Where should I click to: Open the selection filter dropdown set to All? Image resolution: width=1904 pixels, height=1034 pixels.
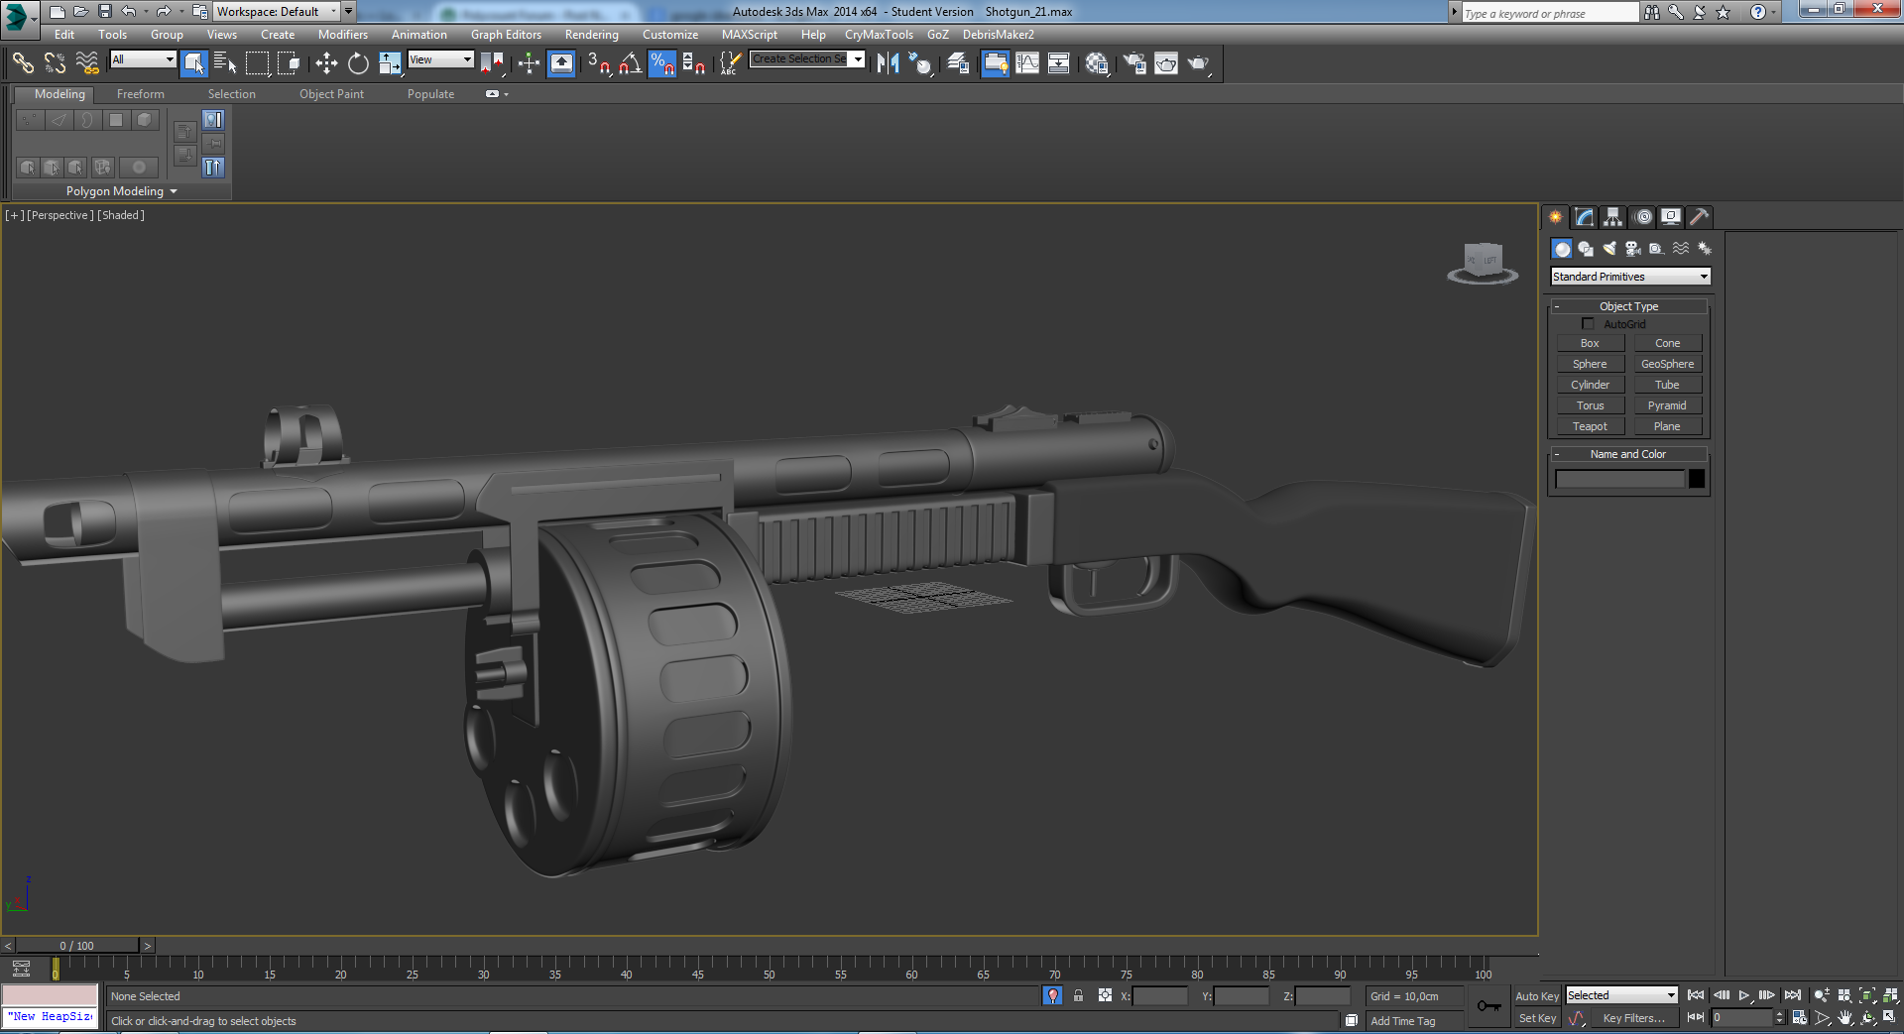pos(143,59)
